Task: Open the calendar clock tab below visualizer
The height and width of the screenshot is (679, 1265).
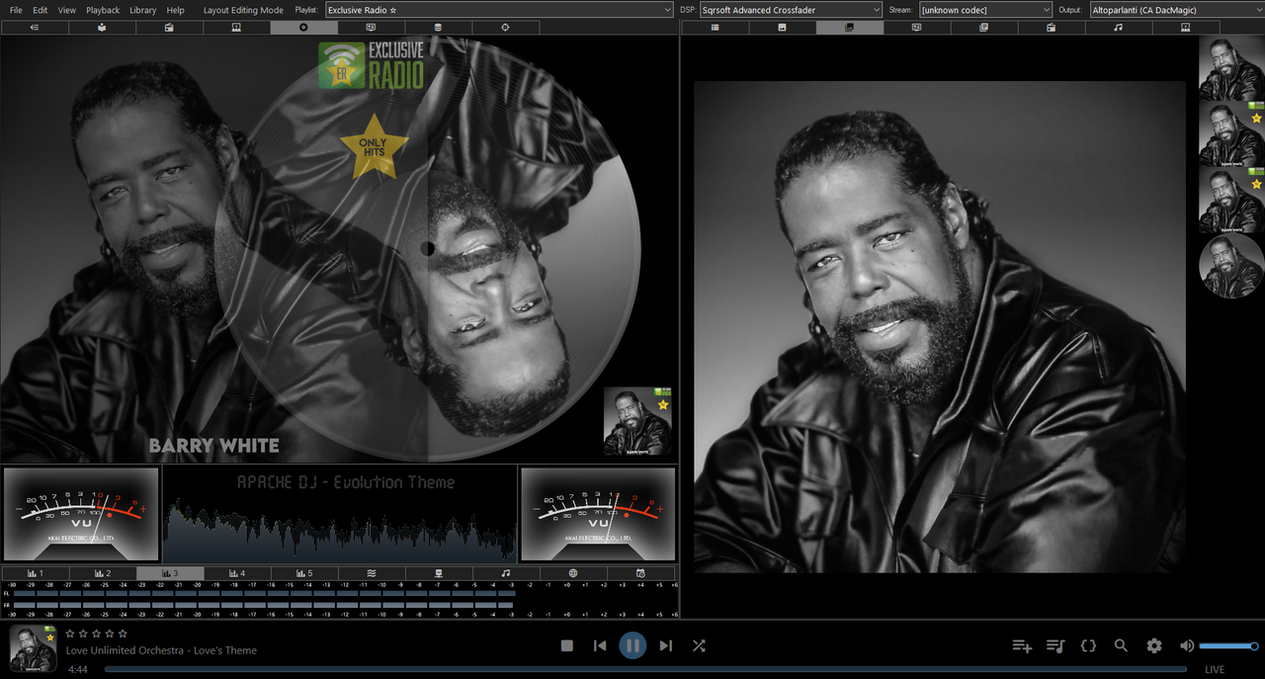Action: click(x=640, y=573)
